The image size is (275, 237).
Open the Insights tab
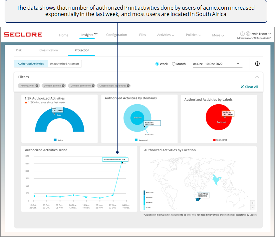87,35
